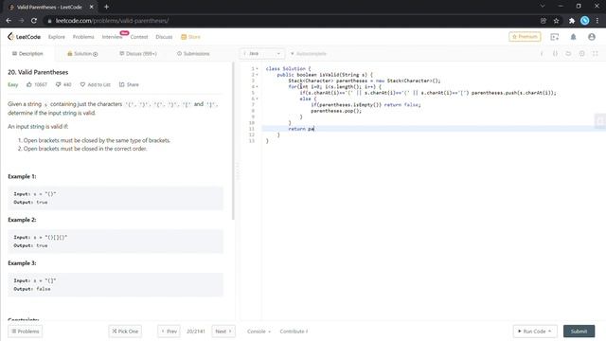
Task: Toggle the Autocomplete option
Action: tap(309, 54)
